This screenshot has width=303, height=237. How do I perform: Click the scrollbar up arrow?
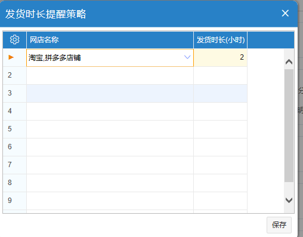coord(289,62)
